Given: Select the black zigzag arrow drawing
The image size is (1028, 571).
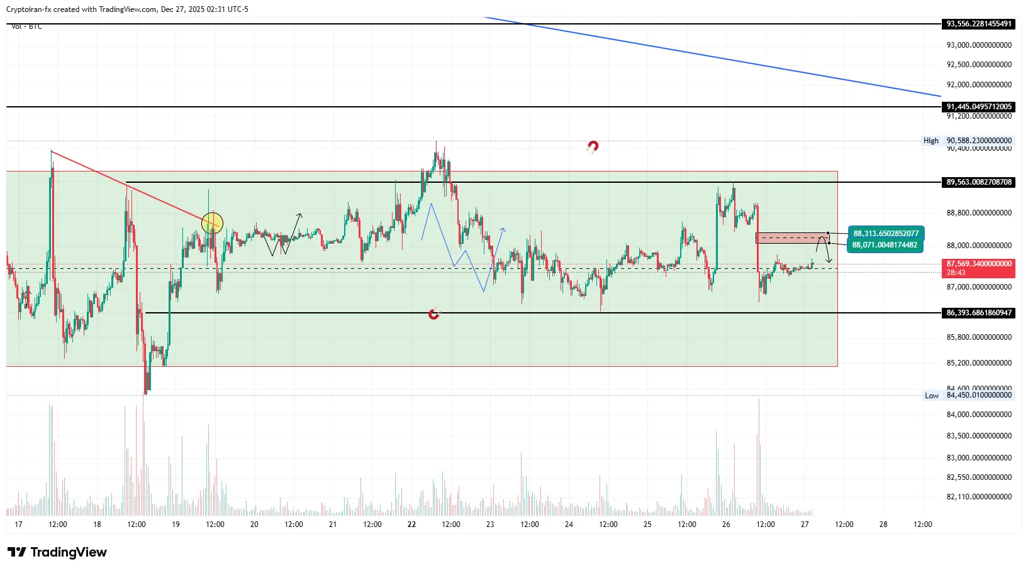Looking at the screenshot, I should pos(285,236).
